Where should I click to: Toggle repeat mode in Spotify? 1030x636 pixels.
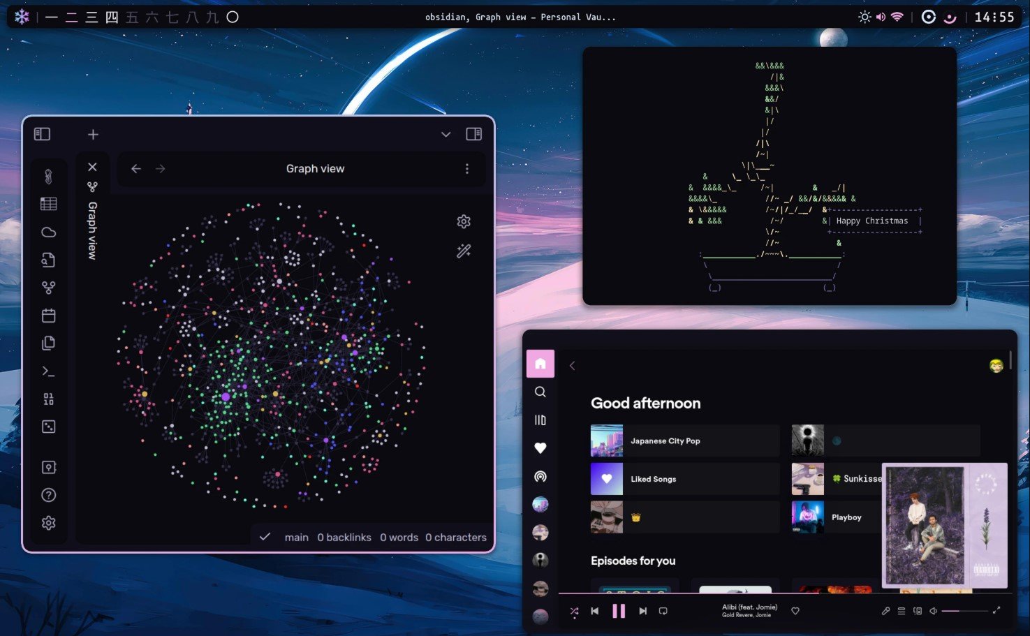(662, 610)
